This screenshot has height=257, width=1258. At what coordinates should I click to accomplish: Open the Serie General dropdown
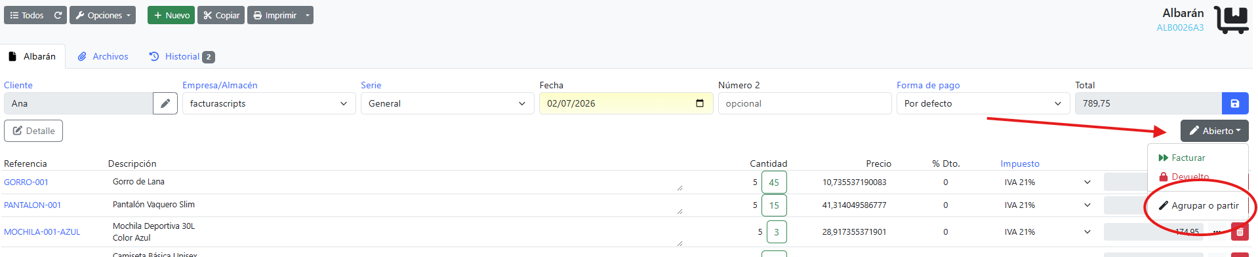coord(447,103)
